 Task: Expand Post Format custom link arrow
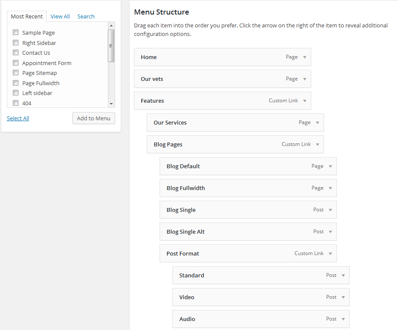click(330, 253)
